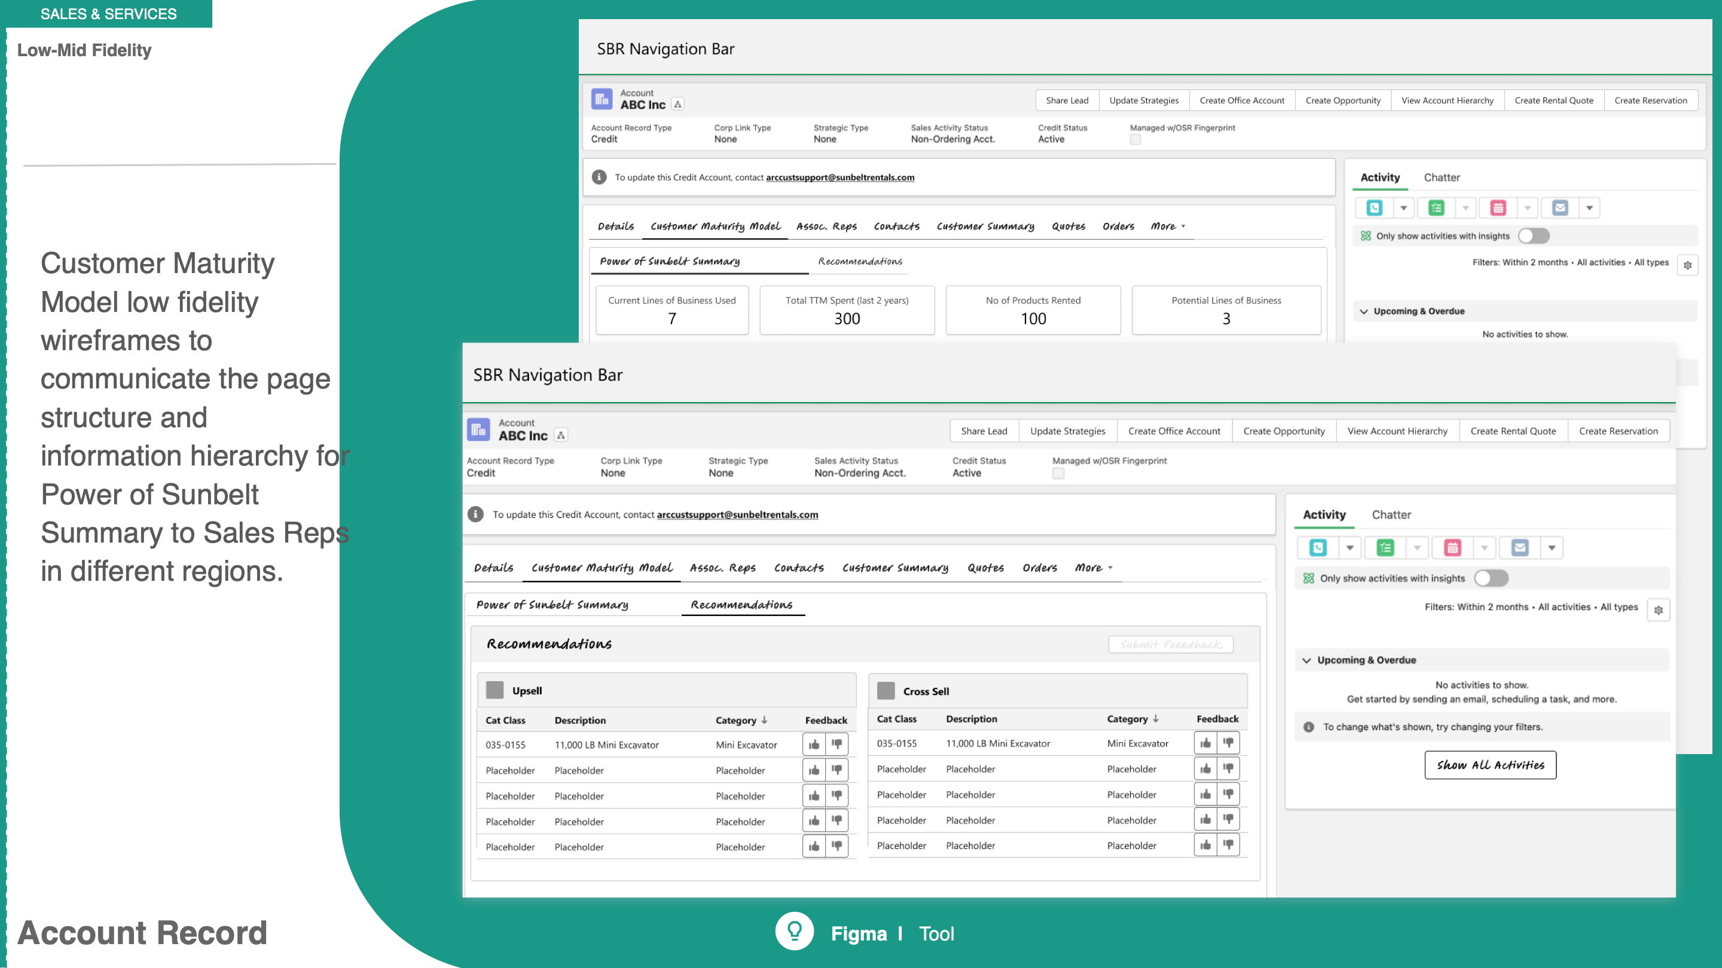Viewport: 1722px width, 968px height.
Task: Thumbs down the Upsell 035-0155 Mini Excavator row
Action: [x=837, y=744]
